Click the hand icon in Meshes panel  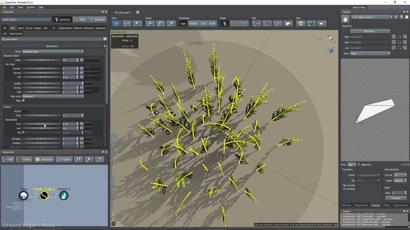tap(345, 19)
